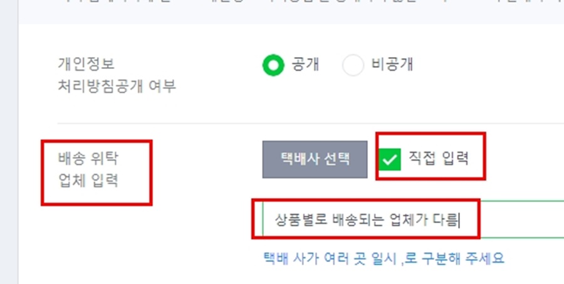Uncheck the 직접 입력 checkbox
Screen dimensions: 564x284
click(390, 159)
